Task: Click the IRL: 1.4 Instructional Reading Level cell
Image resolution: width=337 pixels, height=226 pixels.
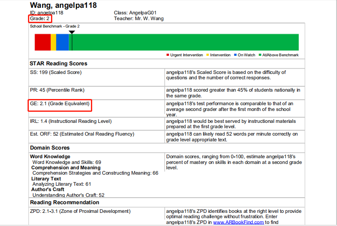Action: coord(97,124)
